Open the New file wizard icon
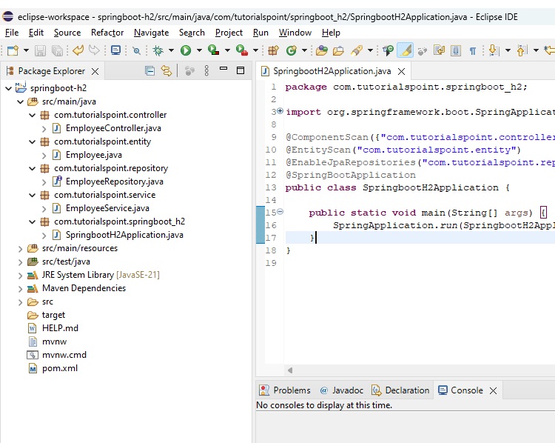Image resolution: width=555 pixels, height=443 pixels. pos(13,50)
